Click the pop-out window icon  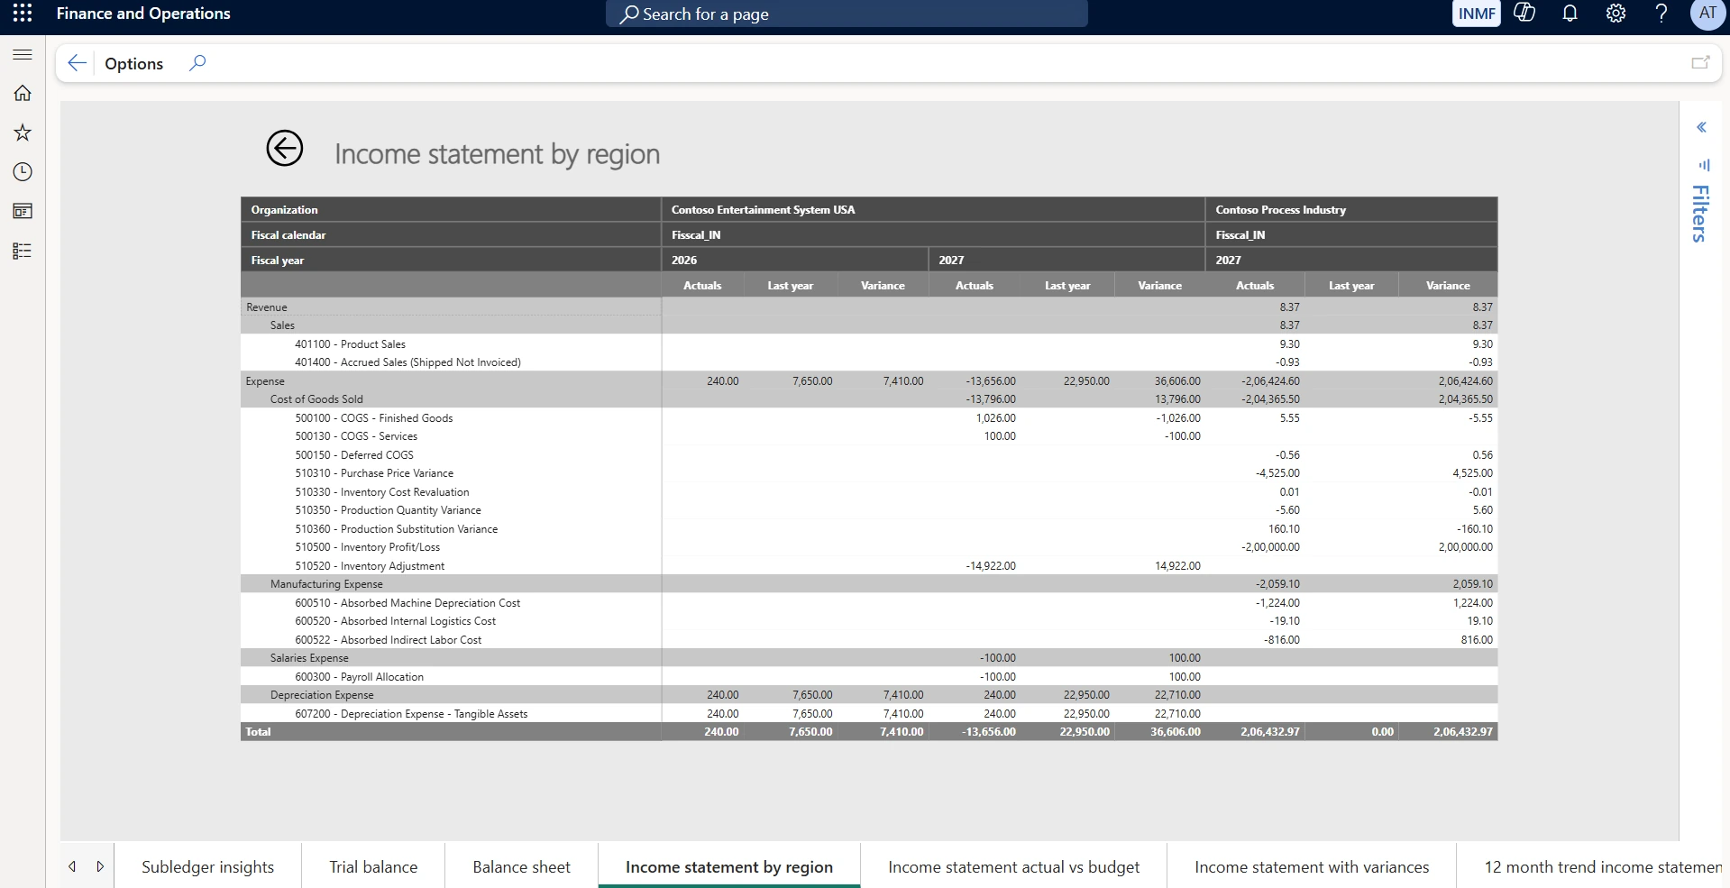(x=1700, y=63)
